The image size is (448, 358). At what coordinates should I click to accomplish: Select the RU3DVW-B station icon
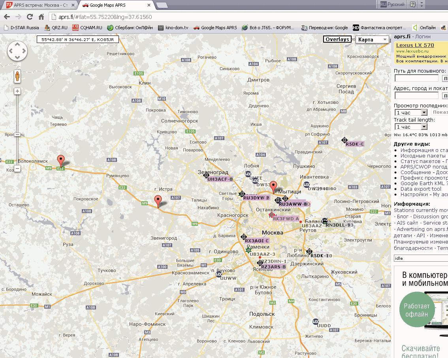pyautogui.click(x=242, y=194)
